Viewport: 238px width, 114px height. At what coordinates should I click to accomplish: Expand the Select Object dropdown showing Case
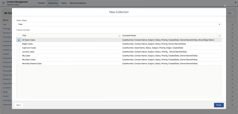tap(119, 24)
